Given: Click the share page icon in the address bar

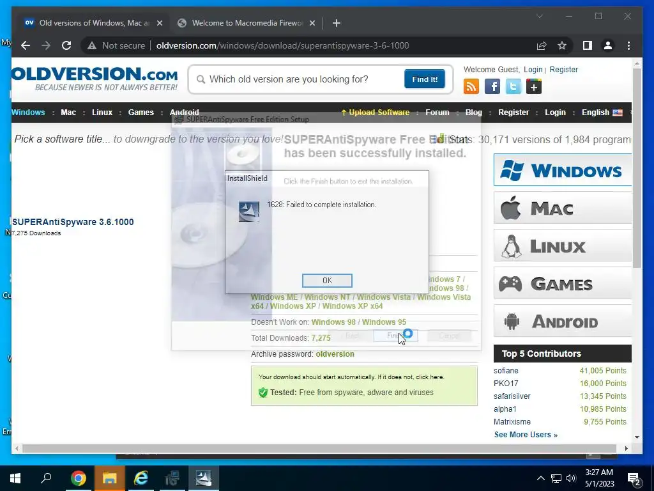Looking at the screenshot, I should 542,45.
